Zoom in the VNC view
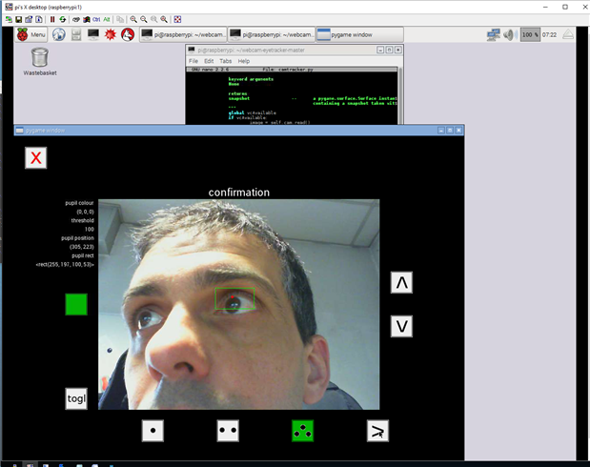 [133, 19]
